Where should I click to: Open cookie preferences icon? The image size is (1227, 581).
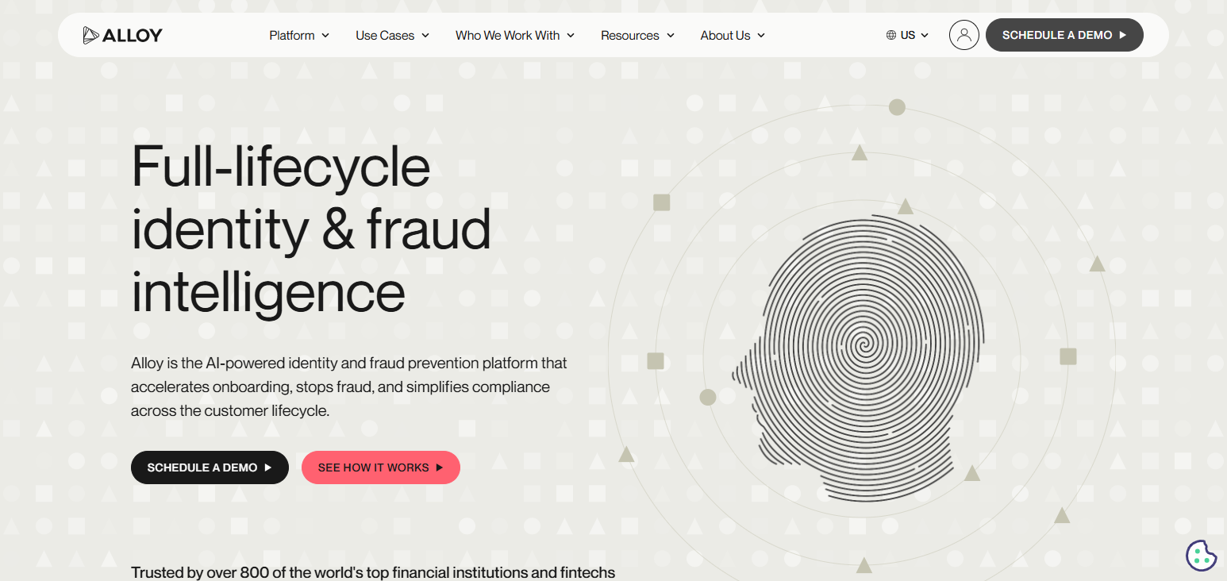point(1201,555)
